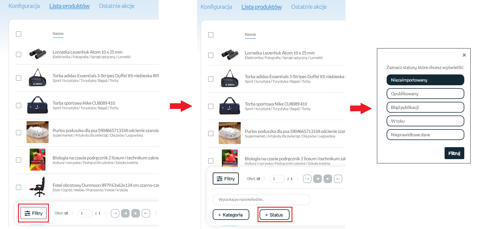478x229 pixels.
Task: Click the sliders icon on red-outlined Filtry button
Action: 27,213
